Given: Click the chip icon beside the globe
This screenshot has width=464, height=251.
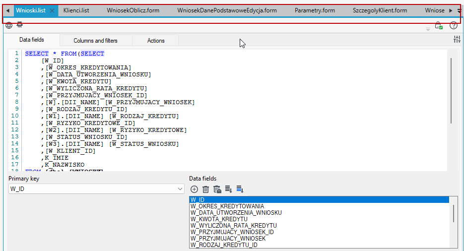Looking at the screenshot, I should click(x=19, y=25).
